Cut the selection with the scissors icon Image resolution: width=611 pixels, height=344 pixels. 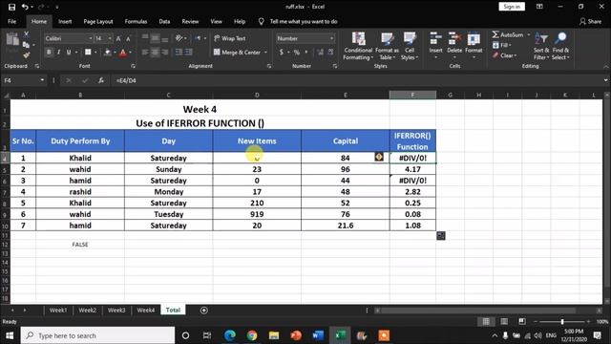coord(26,34)
